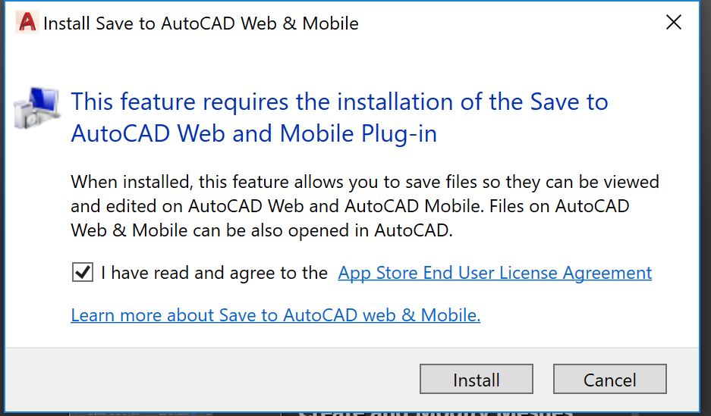Select the "AutoCAD Web and Mobile Plug-in" heading line
The height and width of the screenshot is (416, 711).
pos(253,133)
